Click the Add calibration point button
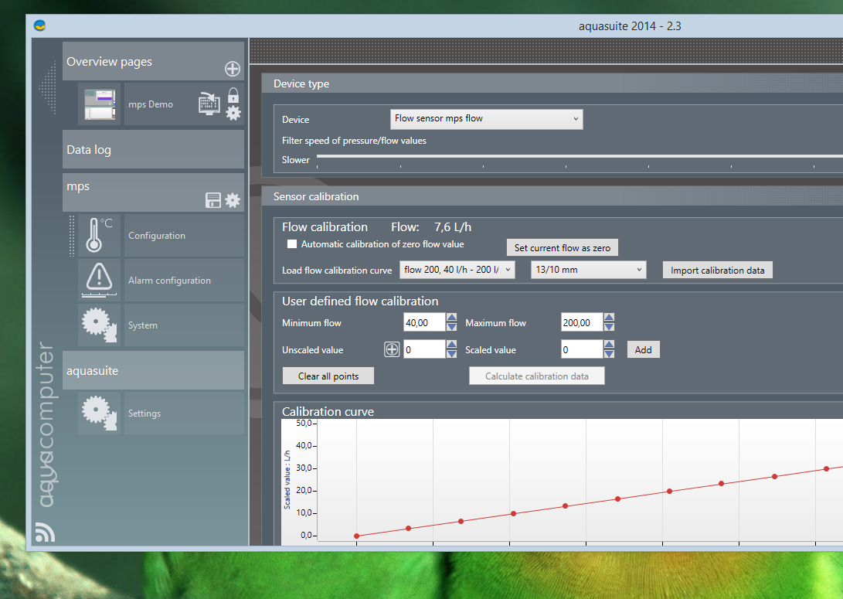 tap(643, 350)
